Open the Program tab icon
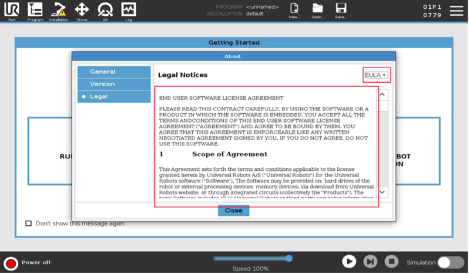The height and width of the screenshot is (274, 470). tap(35, 10)
